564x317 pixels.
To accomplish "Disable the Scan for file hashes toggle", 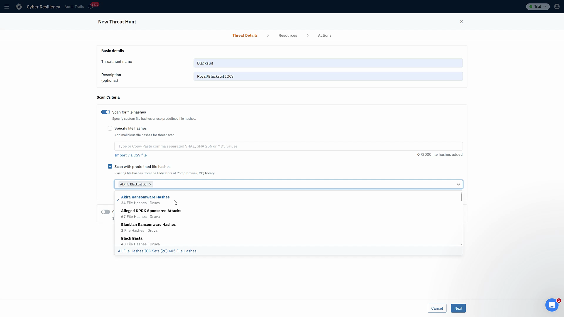I will click(105, 112).
